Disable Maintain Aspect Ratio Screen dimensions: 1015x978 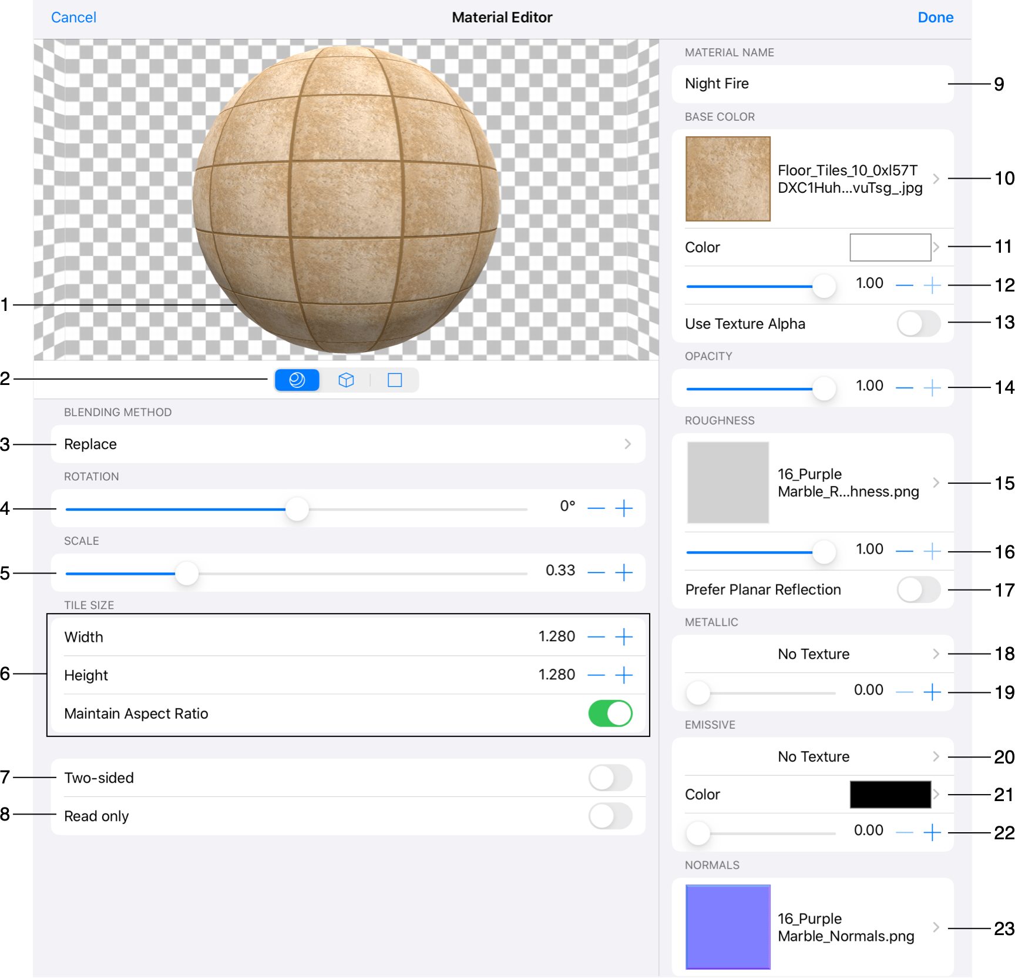point(611,713)
